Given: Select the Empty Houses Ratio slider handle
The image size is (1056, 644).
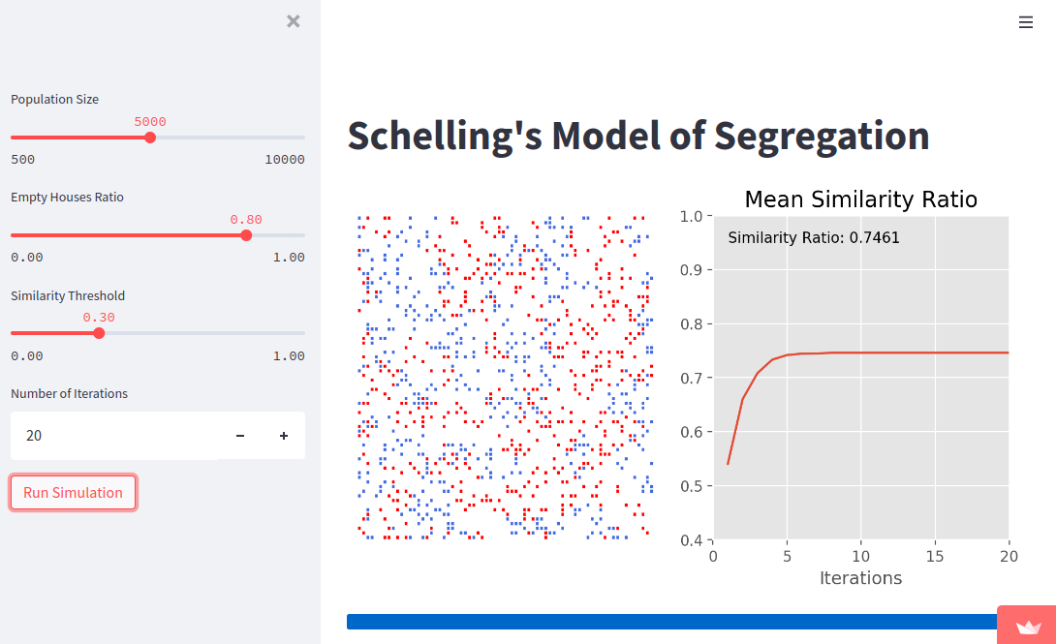Looking at the screenshot, I should point(246,234).
